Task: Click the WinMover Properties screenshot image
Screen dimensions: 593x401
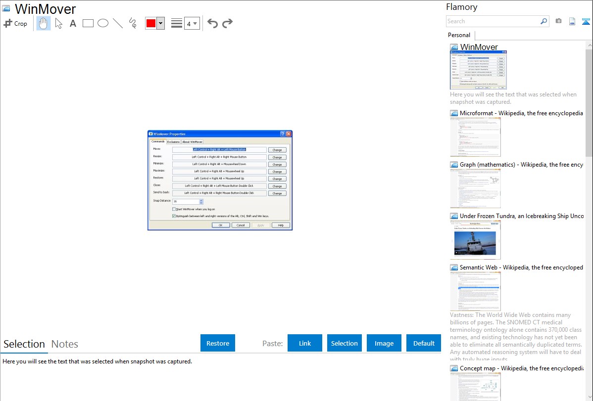Action: (220, 180)
